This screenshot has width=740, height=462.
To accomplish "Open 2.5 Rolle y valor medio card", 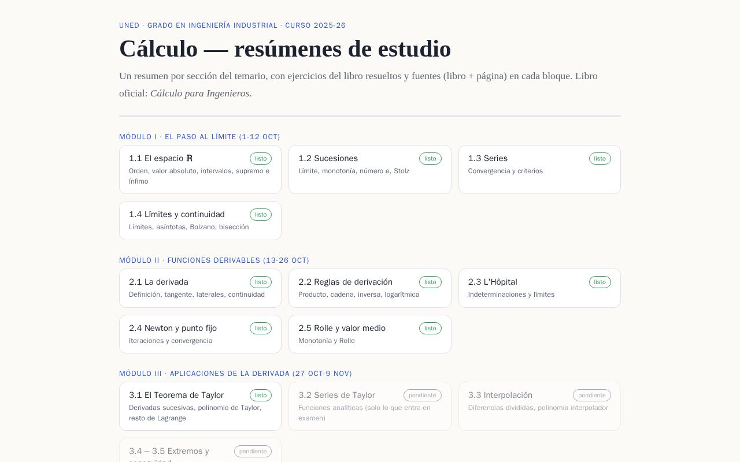I will pos(370,334).
